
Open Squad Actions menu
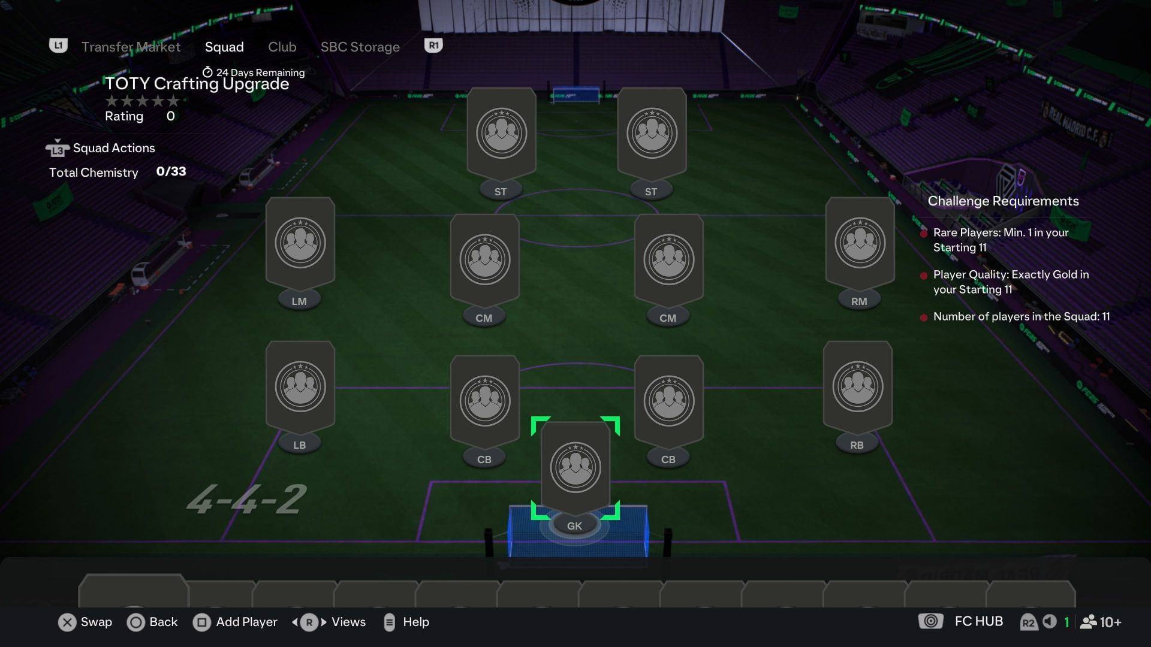coord(101,148)
